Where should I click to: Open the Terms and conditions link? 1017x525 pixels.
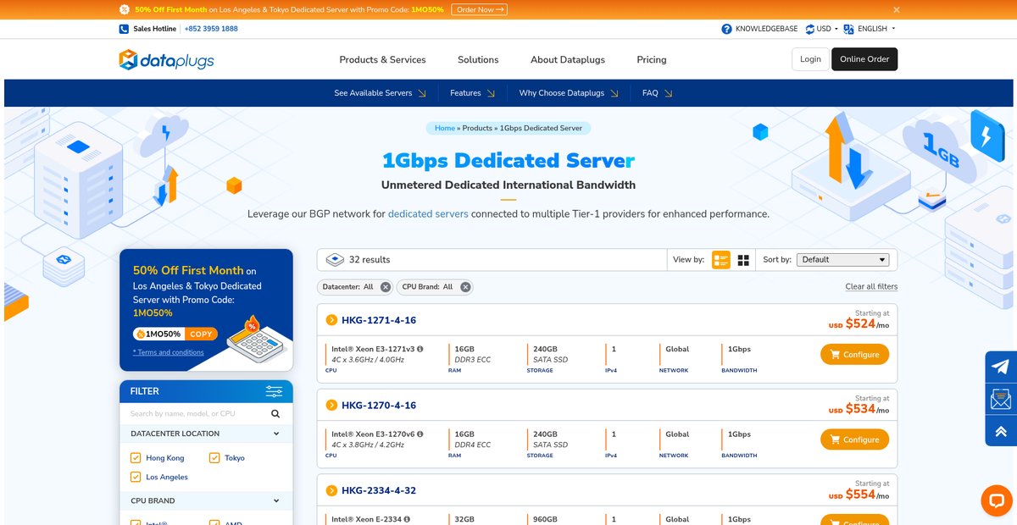coord(169,352)
